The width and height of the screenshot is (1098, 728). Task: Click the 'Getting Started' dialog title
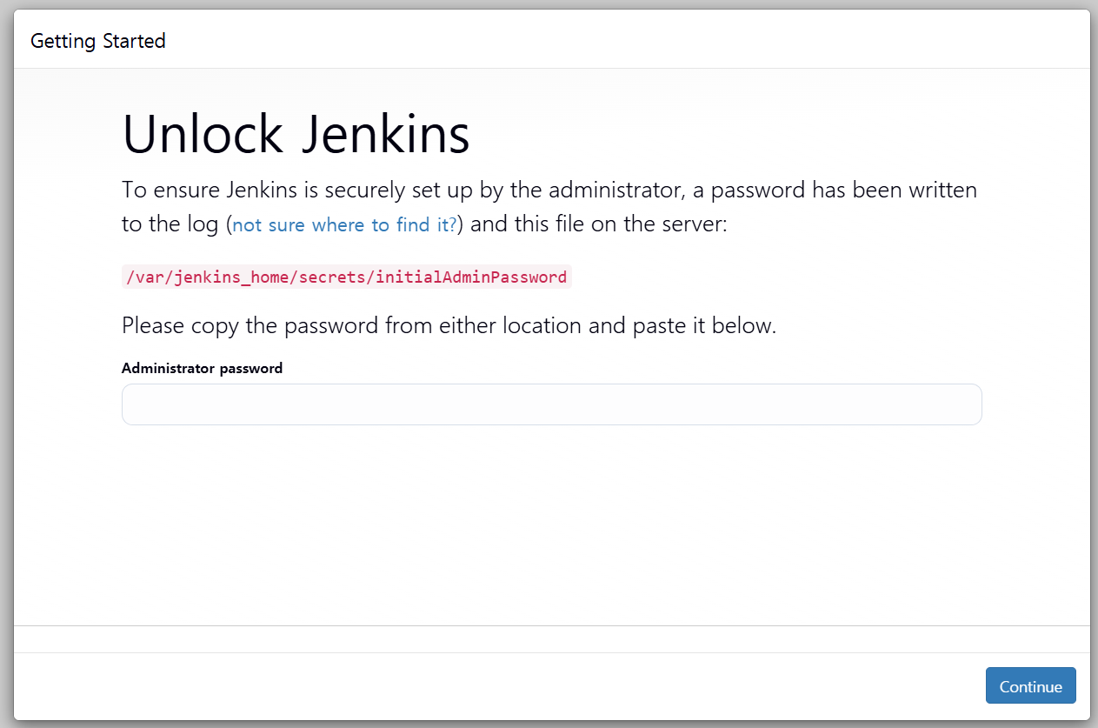click(97, 41)
